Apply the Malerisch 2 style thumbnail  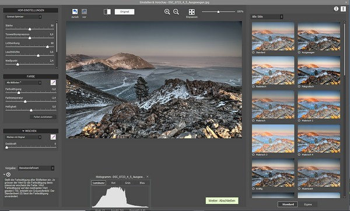click(x=318, y=104)
